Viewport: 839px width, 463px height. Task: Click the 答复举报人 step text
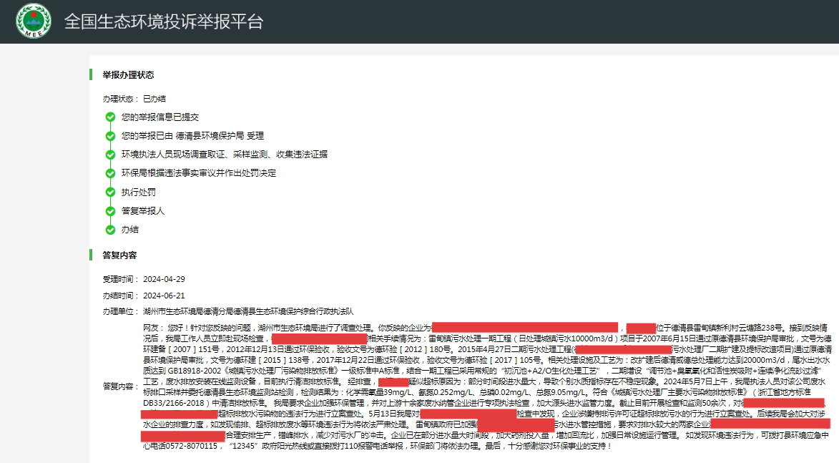point(143,211)
